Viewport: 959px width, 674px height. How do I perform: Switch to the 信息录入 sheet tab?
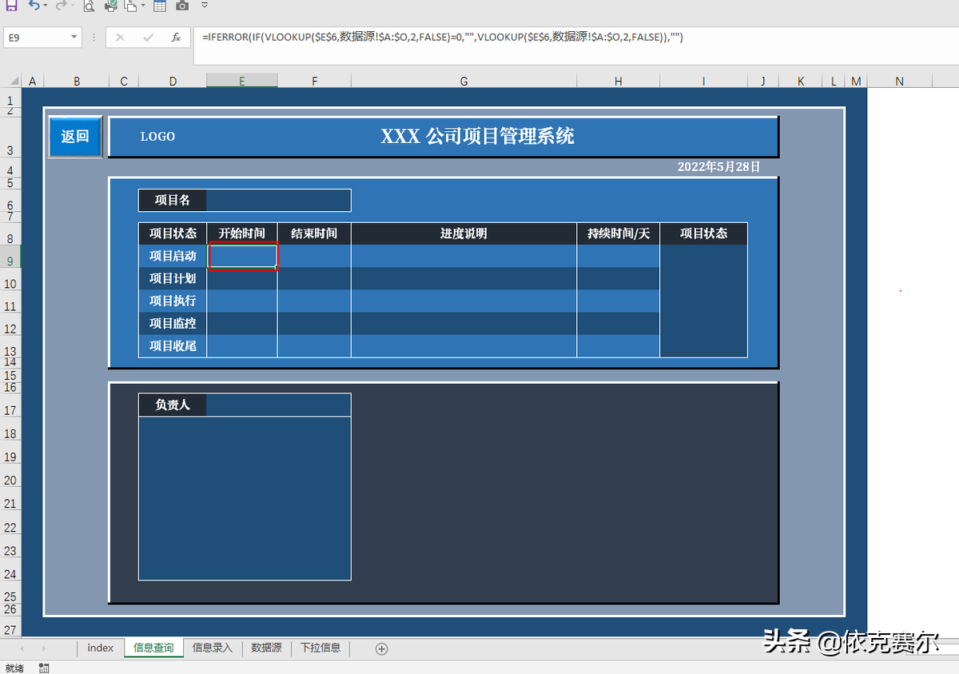213,648
